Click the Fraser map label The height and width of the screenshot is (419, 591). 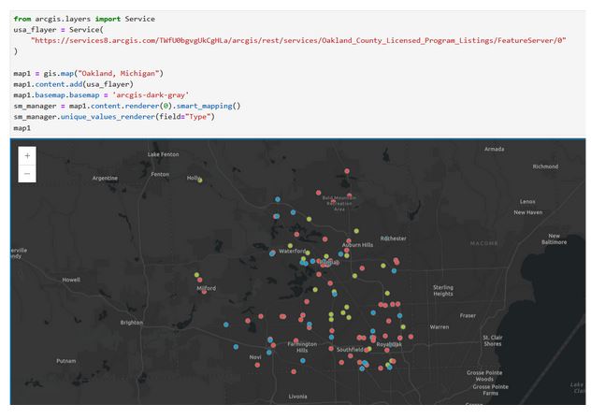(x=468, y=315)
